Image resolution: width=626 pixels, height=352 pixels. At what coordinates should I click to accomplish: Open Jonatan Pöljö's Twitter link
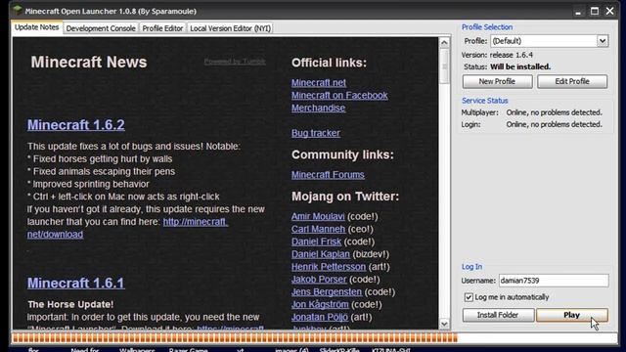tap(320, 317)
